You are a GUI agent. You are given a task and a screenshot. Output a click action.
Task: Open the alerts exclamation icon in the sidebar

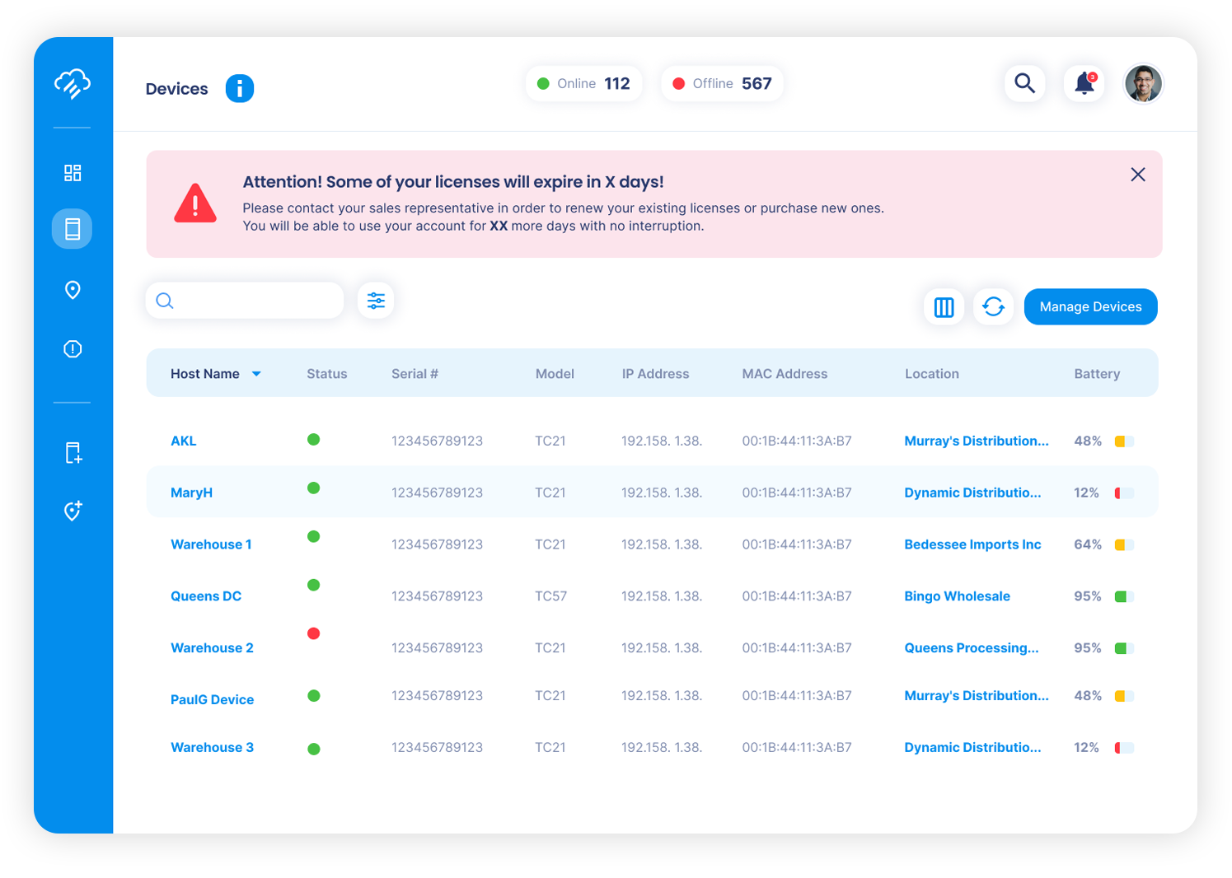coord(73,349)
